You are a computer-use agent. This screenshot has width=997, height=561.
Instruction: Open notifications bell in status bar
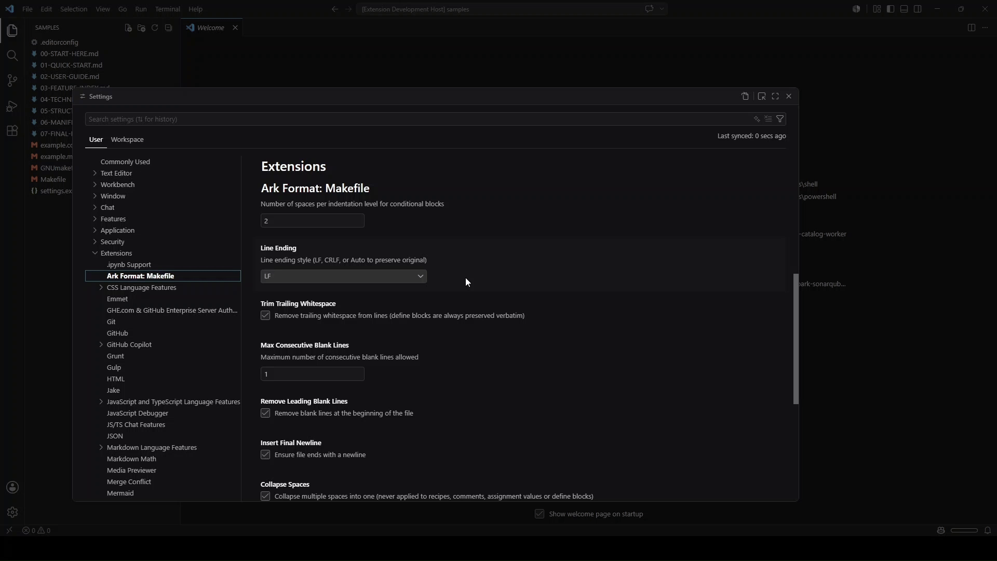click(x=988, y=530)
